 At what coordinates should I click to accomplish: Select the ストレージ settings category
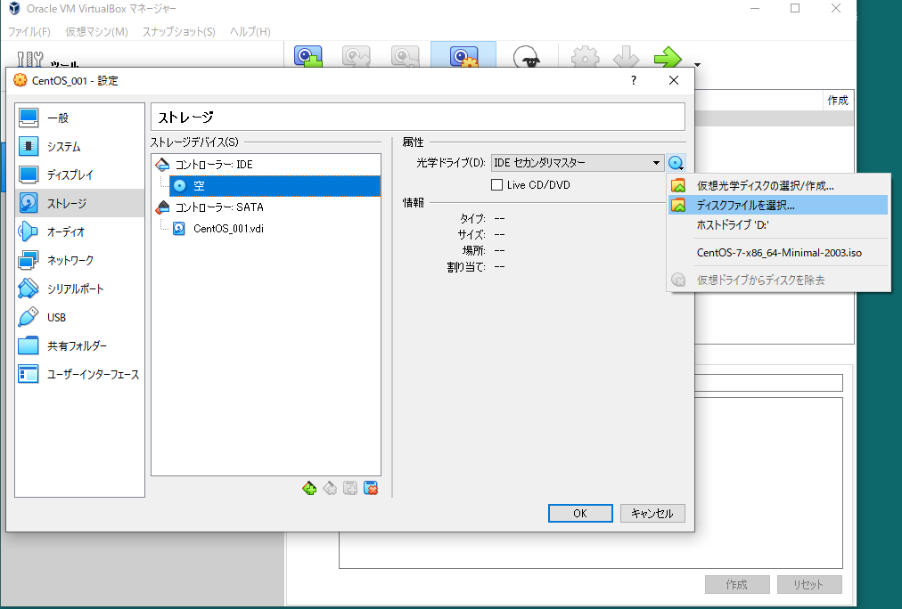(80, 203)
